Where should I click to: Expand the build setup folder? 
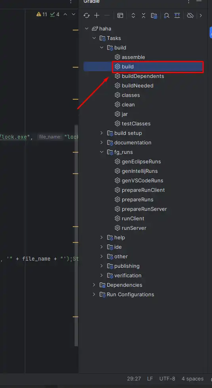tap(101, 133)
